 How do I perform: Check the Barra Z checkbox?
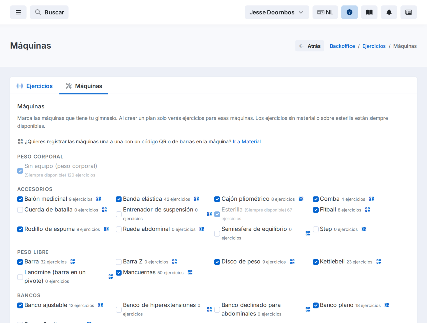[119, 262]
